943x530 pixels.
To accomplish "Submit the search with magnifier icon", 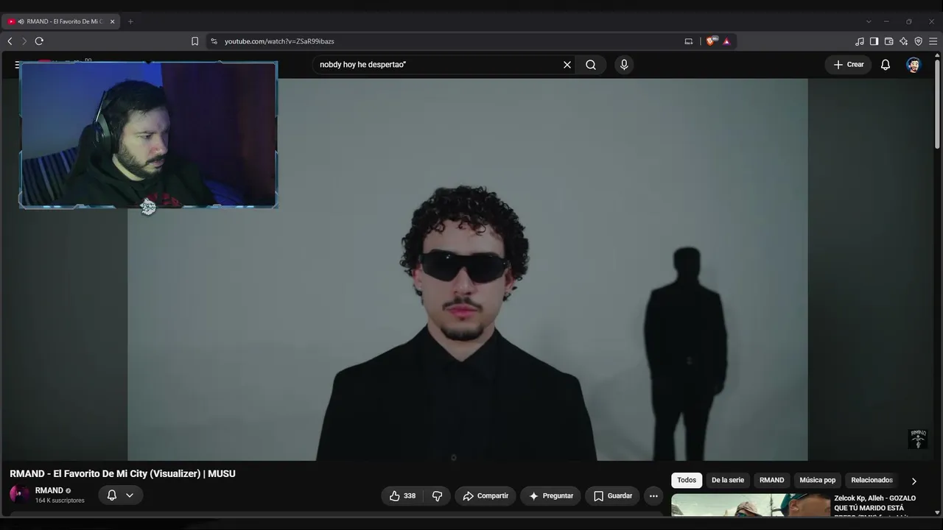I will tap(591, 65).
